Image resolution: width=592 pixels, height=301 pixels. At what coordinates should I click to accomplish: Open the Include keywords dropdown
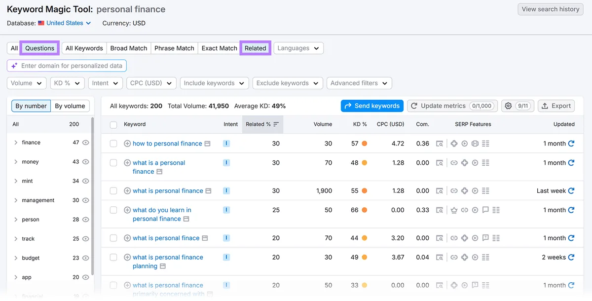(214, 83)
